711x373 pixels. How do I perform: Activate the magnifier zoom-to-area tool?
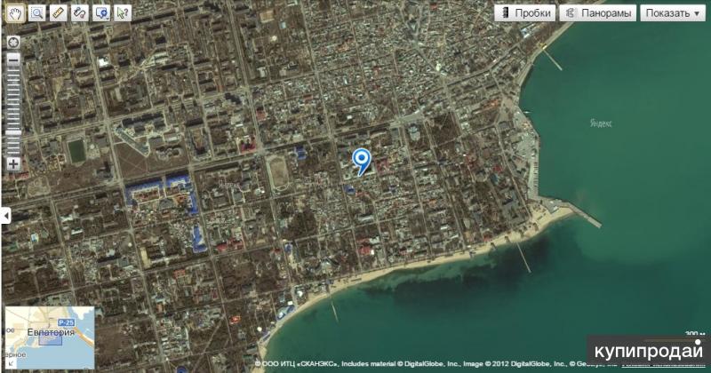click(x=36, y=13)
